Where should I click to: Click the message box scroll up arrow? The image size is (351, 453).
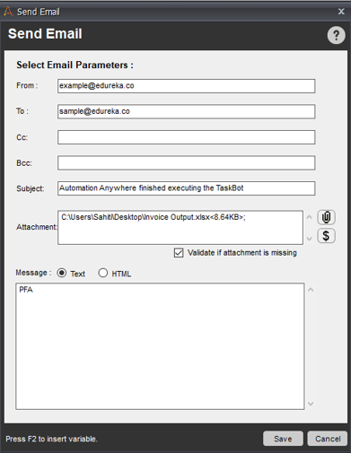(x=311, y=290)
